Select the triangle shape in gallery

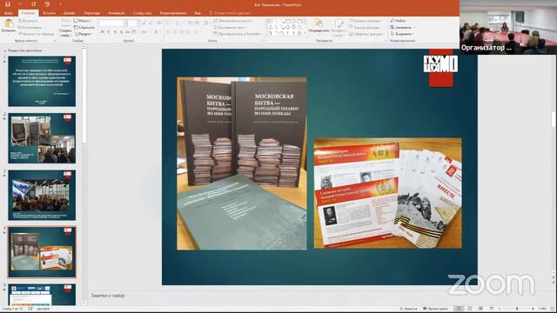271,27
